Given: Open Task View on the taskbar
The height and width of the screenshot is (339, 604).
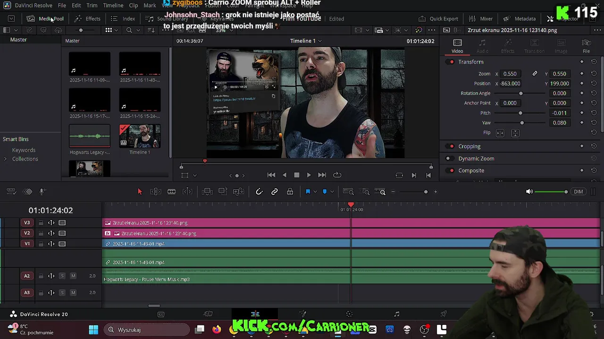Looking at the screenshot, I should point(200,330).
